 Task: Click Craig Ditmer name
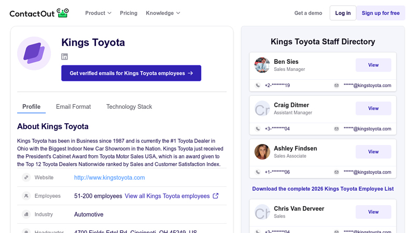click(x=292, y=105)
